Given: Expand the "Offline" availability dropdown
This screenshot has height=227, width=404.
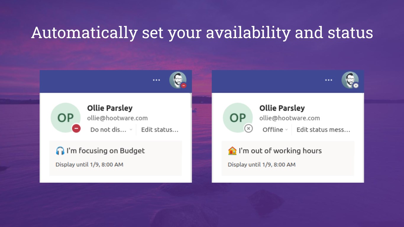Looking at the screenshot, I should tap(275, 130).
